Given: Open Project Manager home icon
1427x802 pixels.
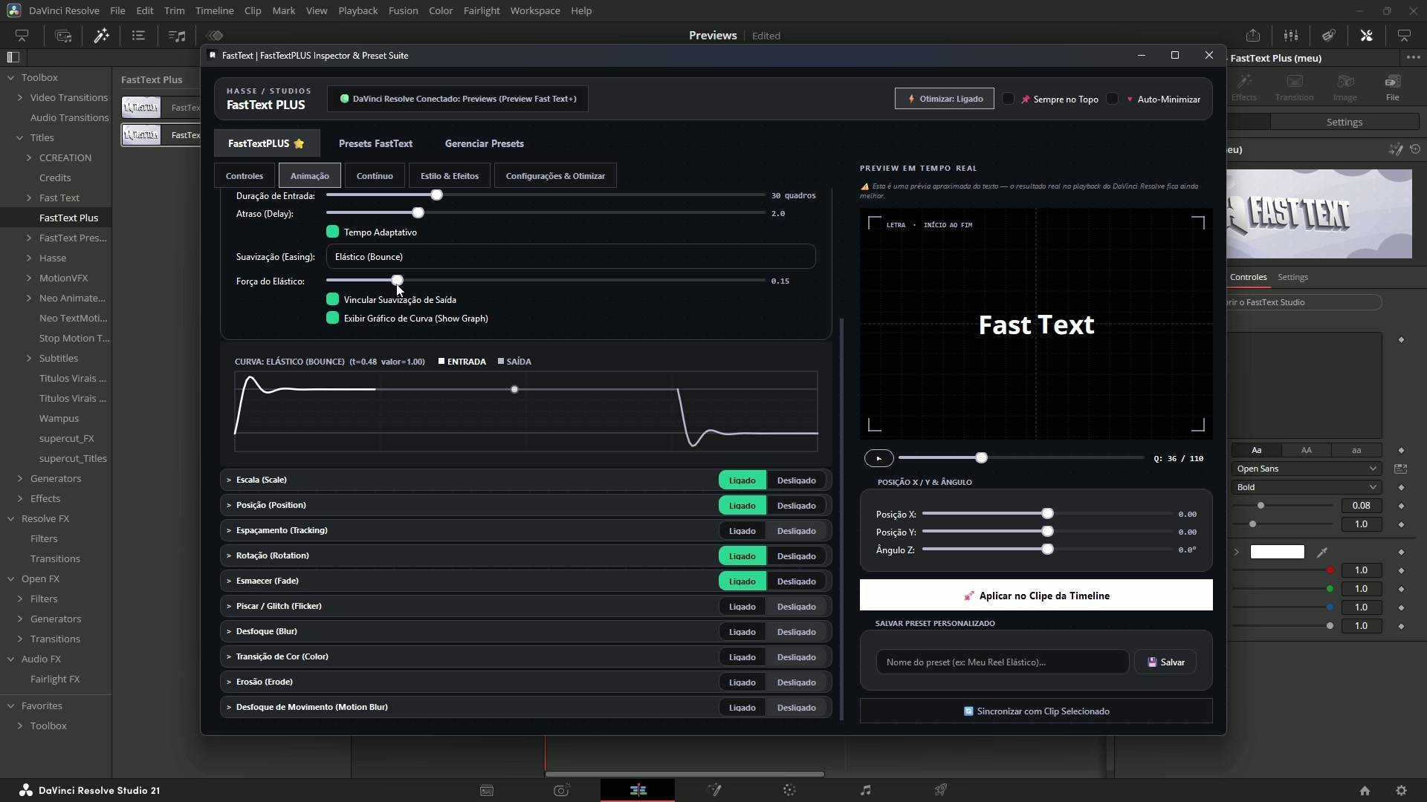Looking at the screenshot, I should 1365,791.
